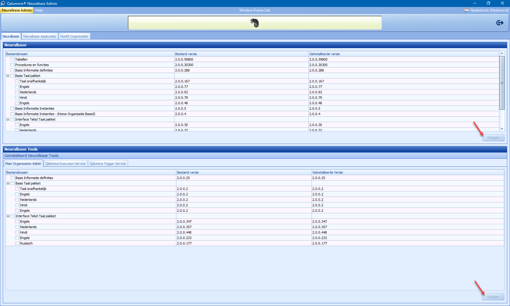Collapse Basis Taal pakket in Tools panel

point(8,183)
